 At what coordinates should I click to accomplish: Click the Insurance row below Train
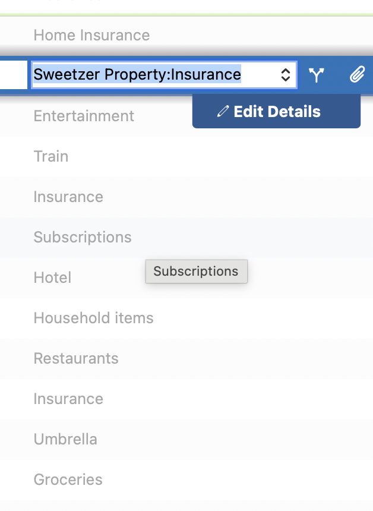68,197
